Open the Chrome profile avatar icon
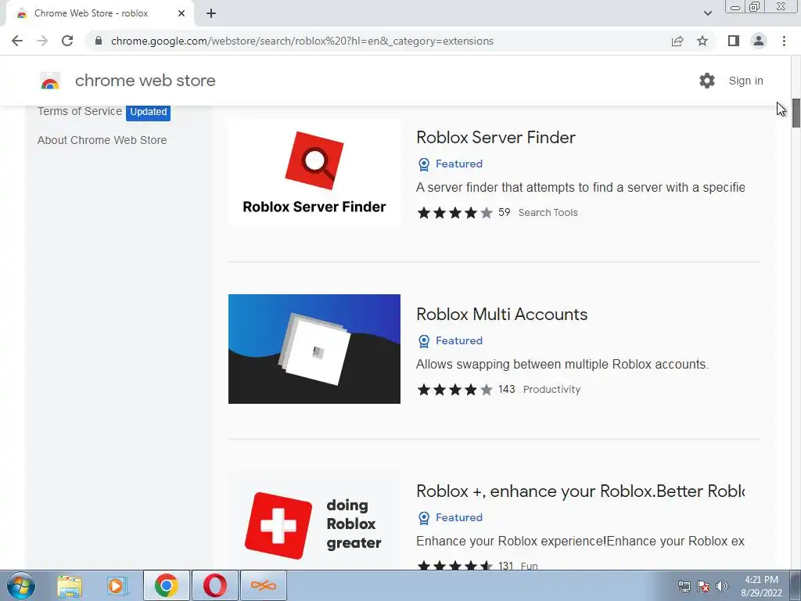Screen dimensions: 801x601 pos(759,41)
